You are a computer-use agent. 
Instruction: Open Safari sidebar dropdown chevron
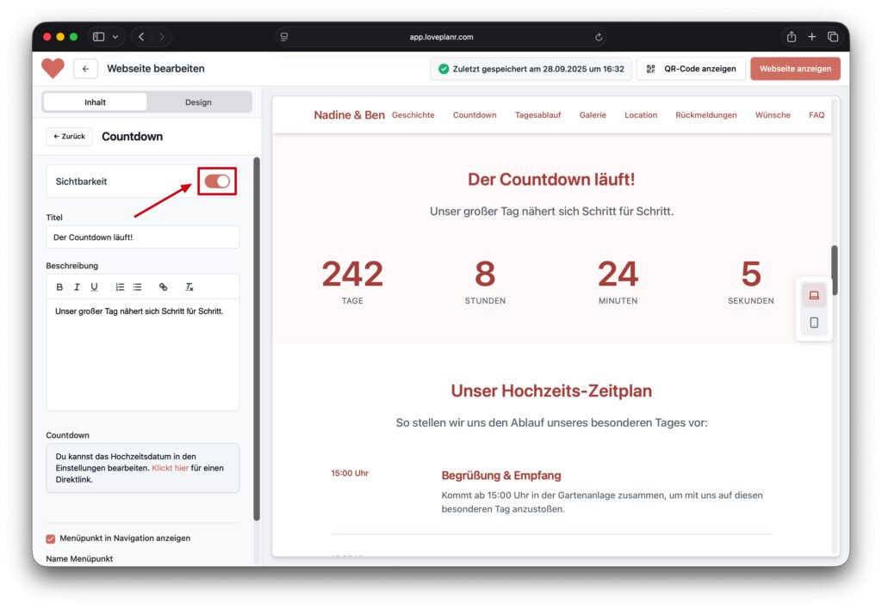[x=115, y=37]
